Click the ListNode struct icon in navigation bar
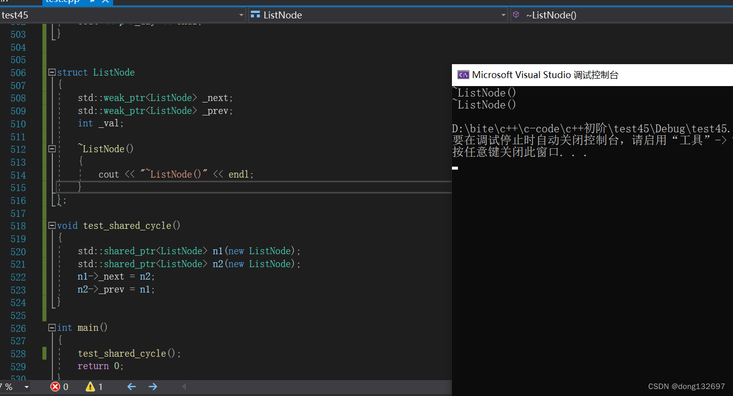The height and width of the screenshot is (396, 733). coord(256,15)
